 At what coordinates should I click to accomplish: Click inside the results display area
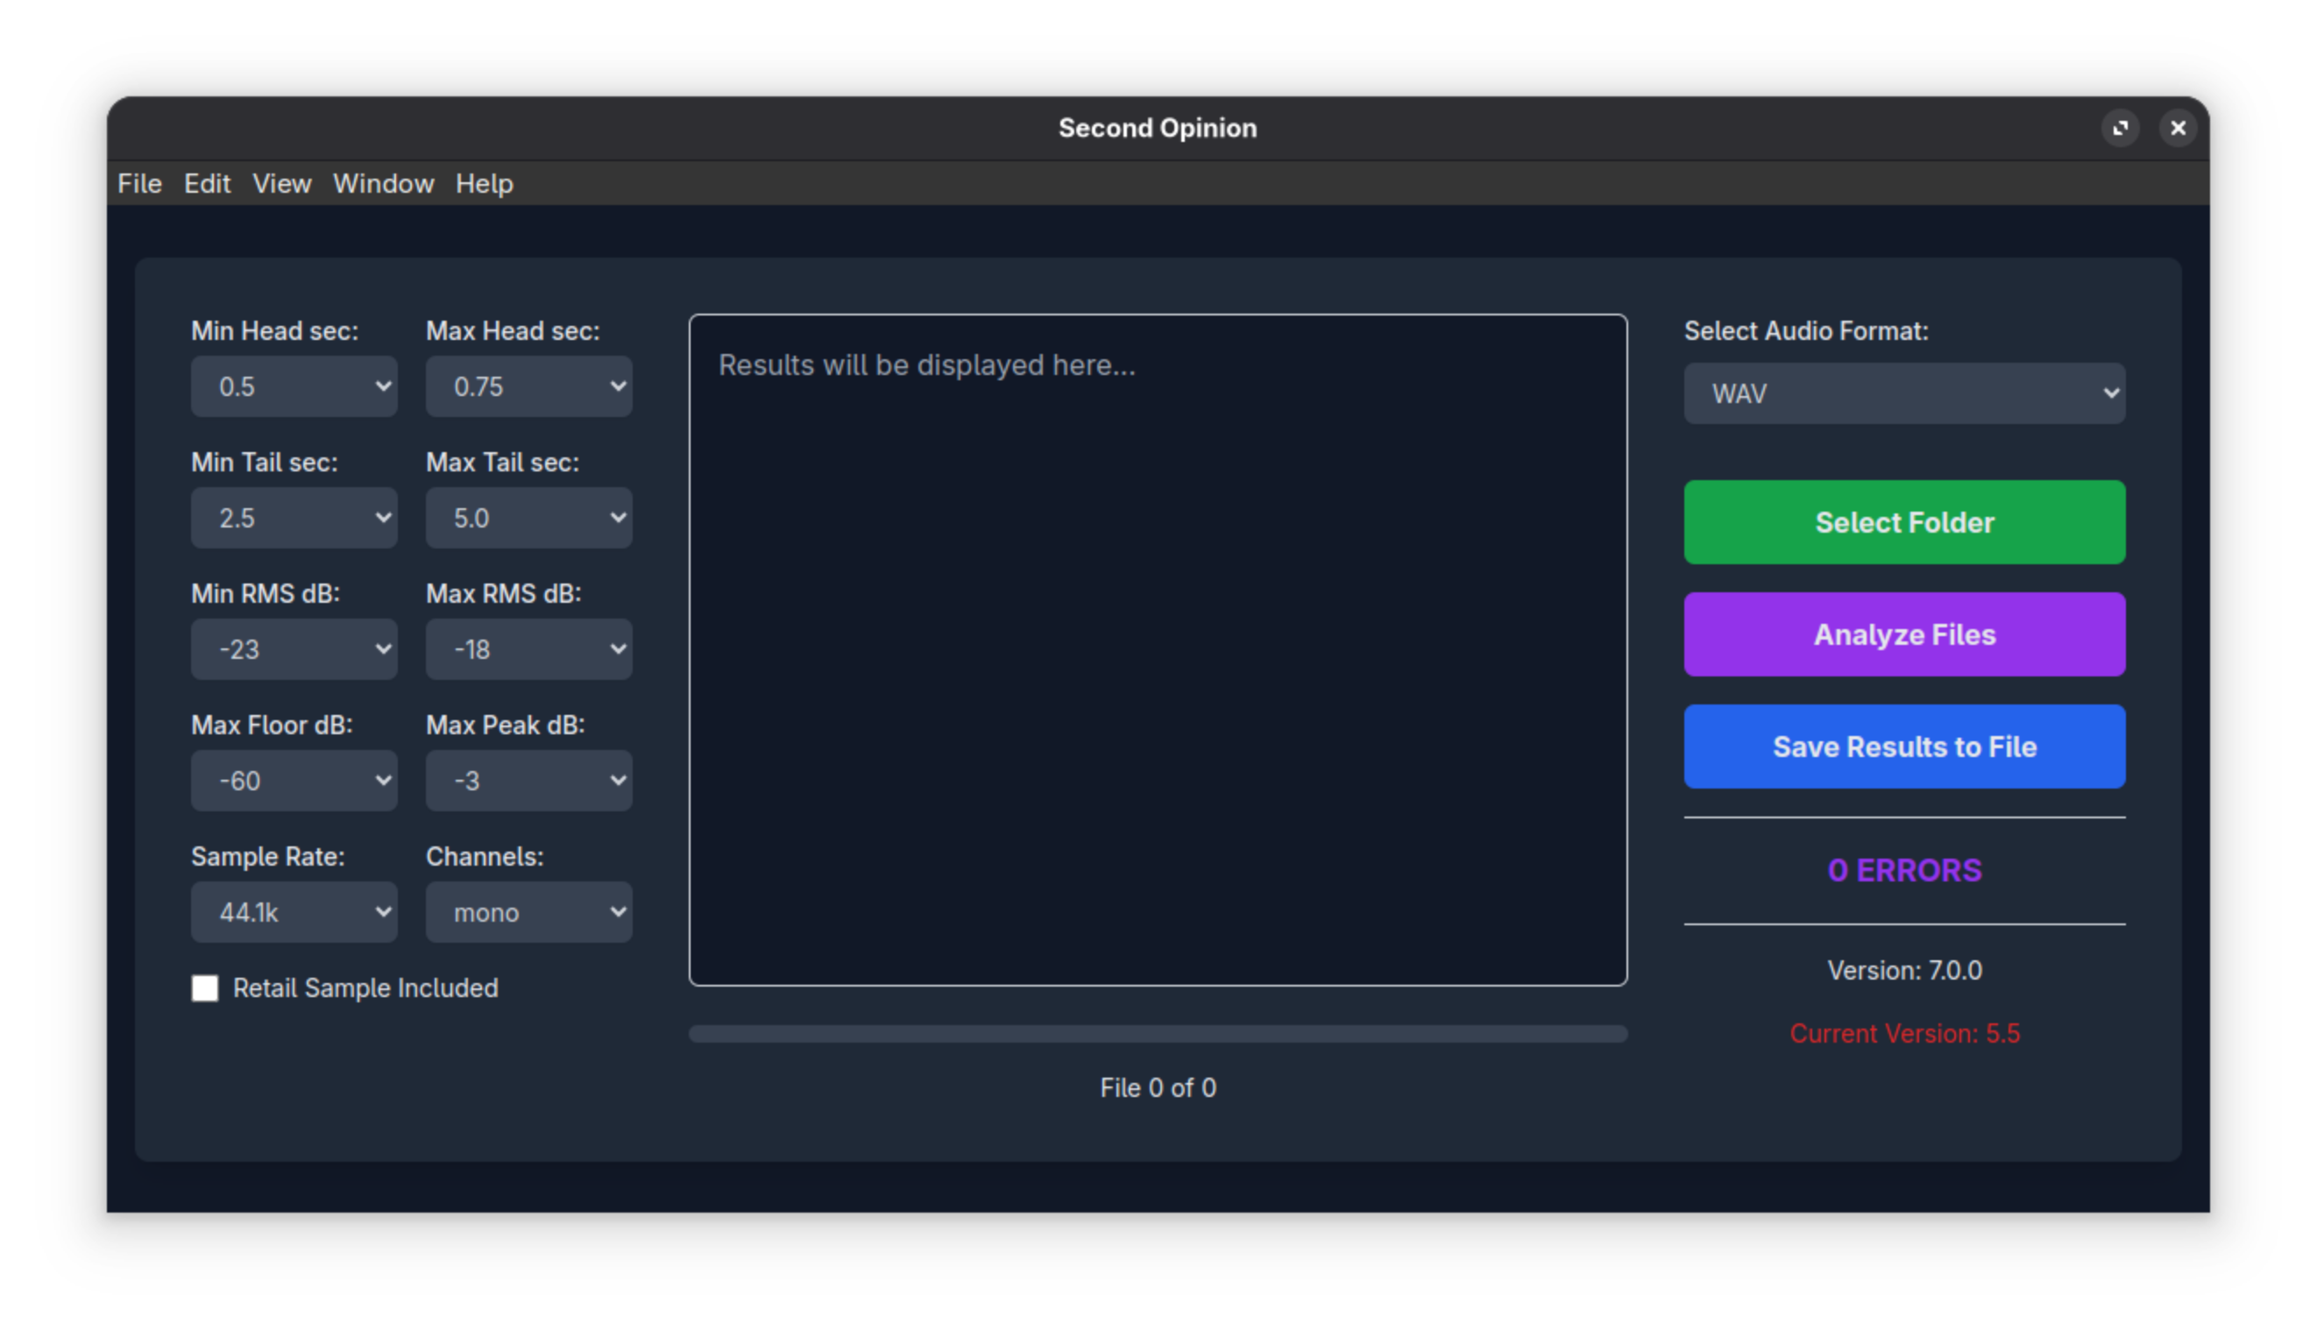coord(1158,649)
